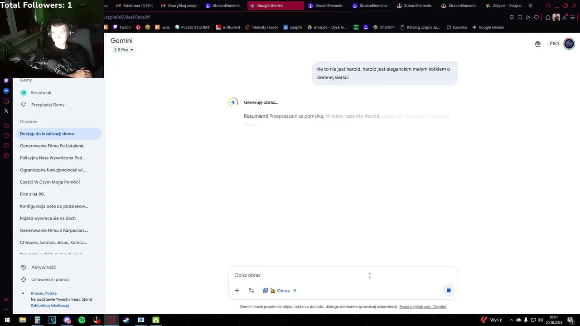Open File Explorer from the taskbar
This screenshot has height=326, width=580.
(22, 320)
